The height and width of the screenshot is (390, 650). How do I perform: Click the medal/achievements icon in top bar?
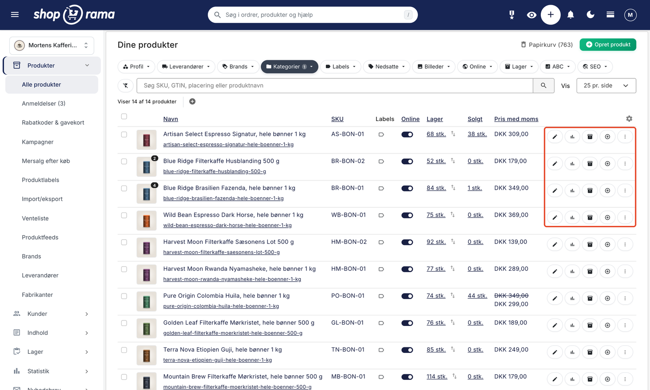click(512, 15)
